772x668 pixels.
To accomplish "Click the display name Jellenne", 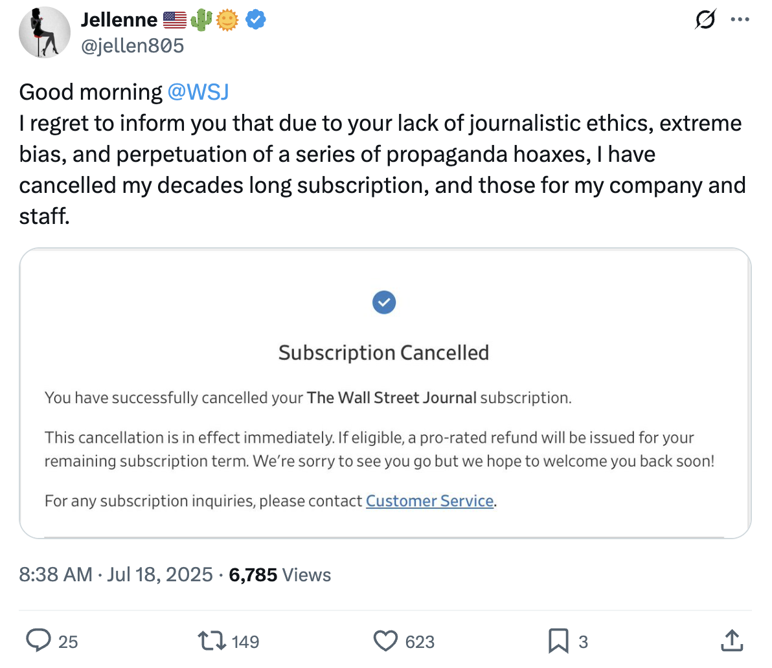I will (119, 20).
